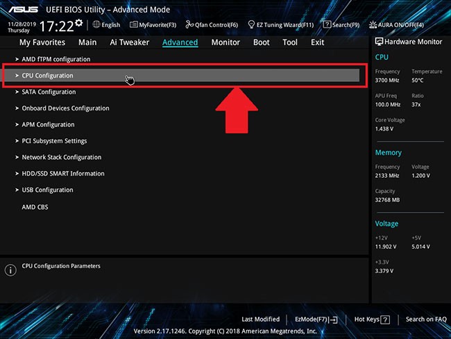Screen dimensions: 451x339
Task: Expand Onboard Devices Configuration
Action: pos(65,108)
